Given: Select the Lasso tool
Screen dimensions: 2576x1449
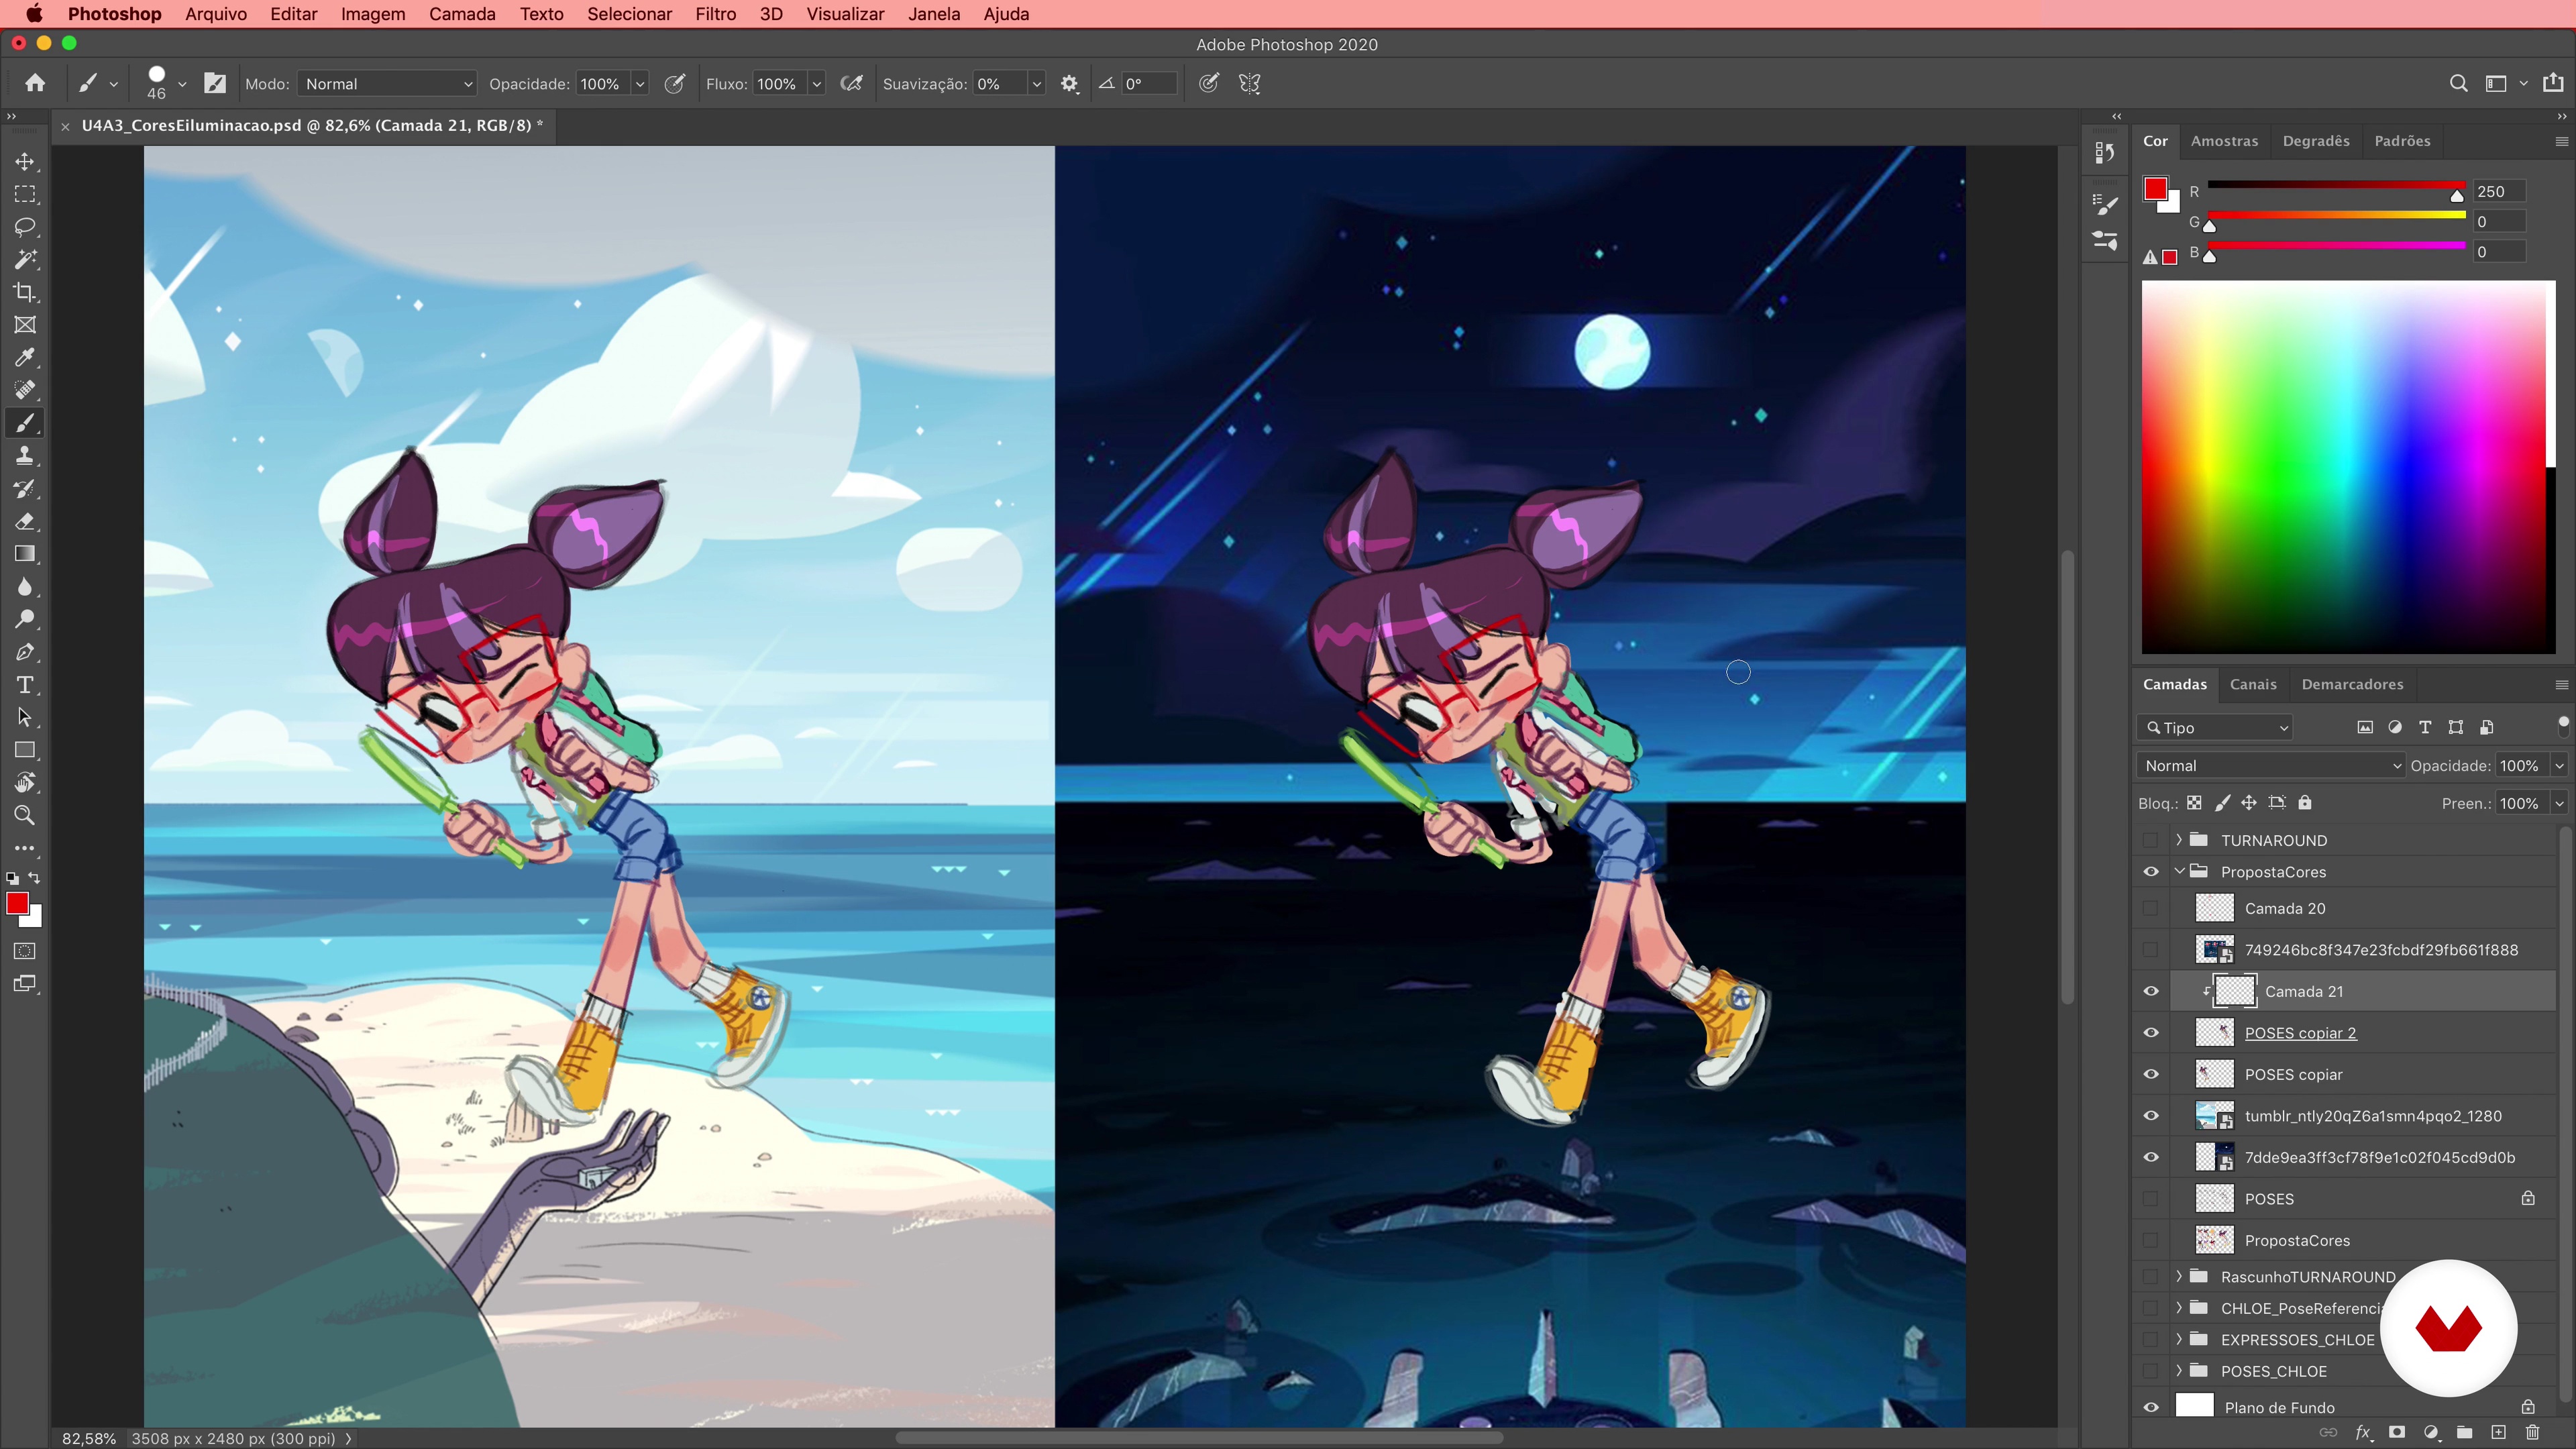Looking at the screenshot, I should coord(25,227).
